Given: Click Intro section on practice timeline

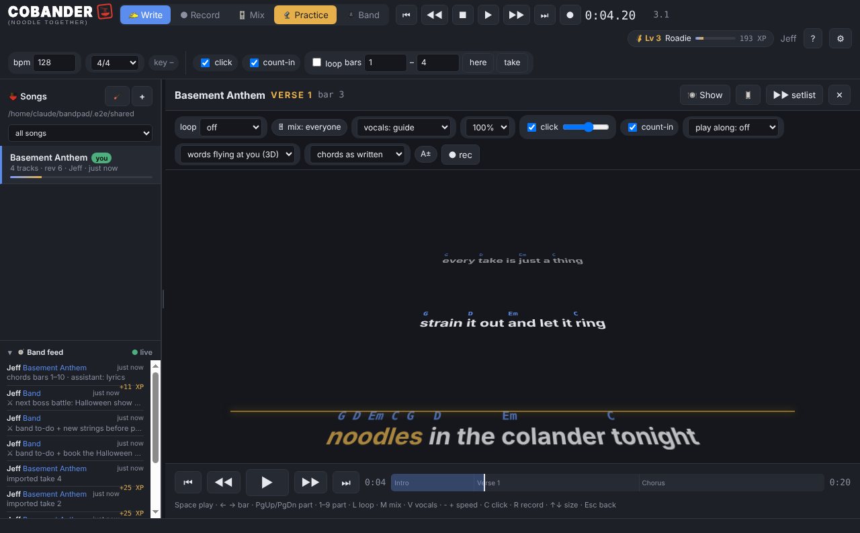Looking at the screenshot, I should point(433,483).
